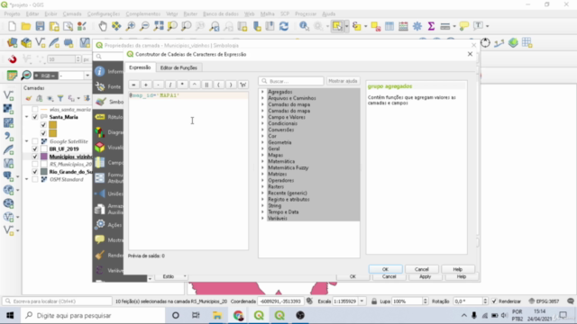Open the Processar menu

coord(306,13)
